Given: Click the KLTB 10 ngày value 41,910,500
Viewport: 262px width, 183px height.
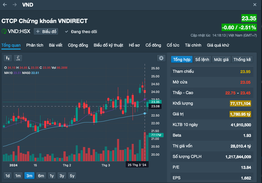Looking at the screenshot, I should (x=241, y=125).
